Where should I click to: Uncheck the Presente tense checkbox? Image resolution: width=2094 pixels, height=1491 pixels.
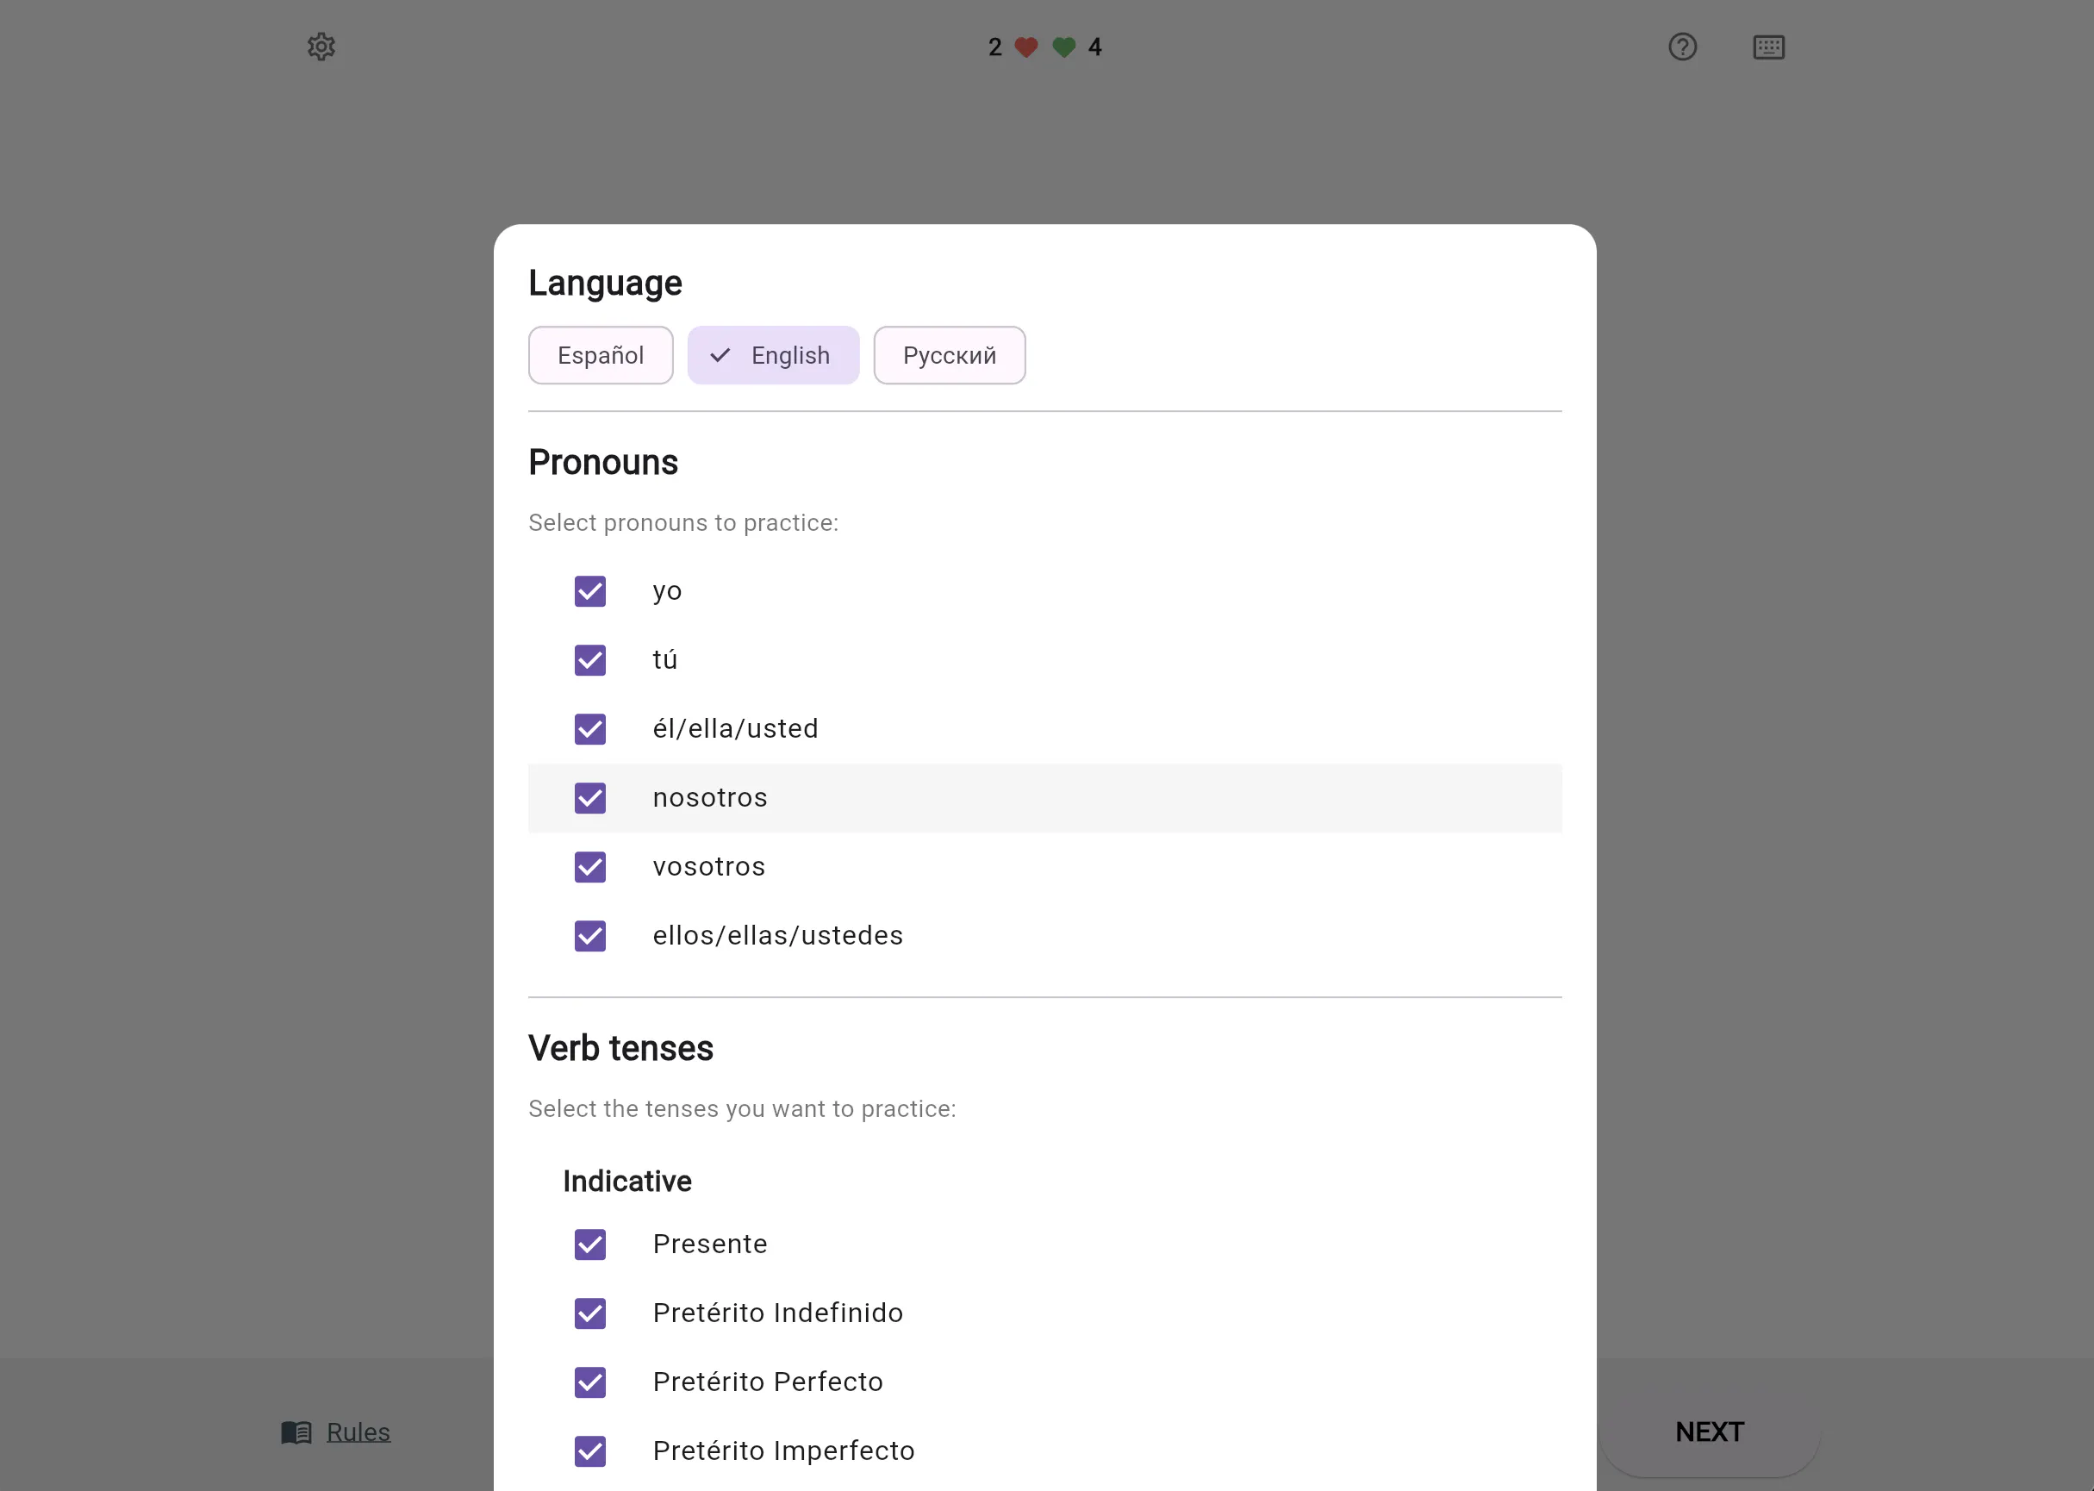[590, 1244]
